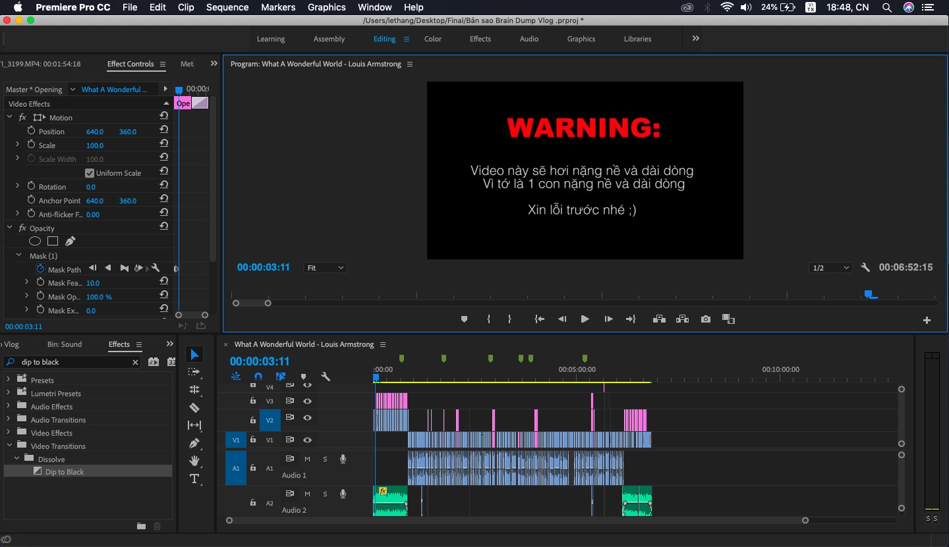Create an ellipse mask under Opacity

(36, 242)
